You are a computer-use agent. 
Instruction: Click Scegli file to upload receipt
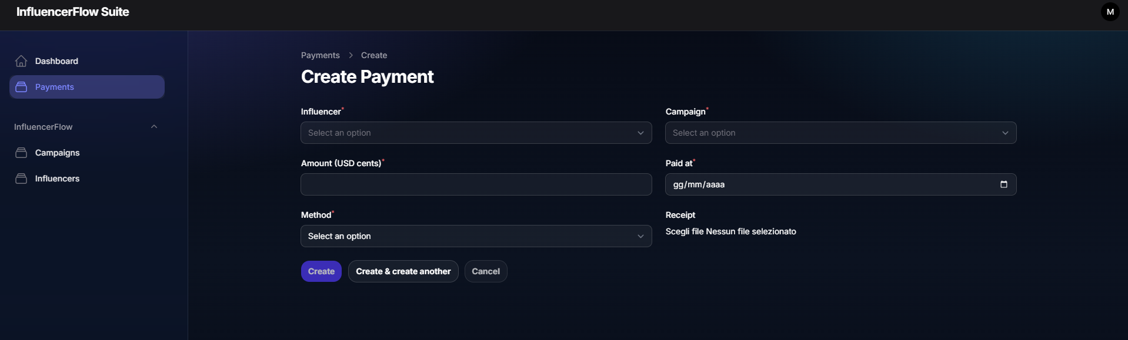point(685,231)
